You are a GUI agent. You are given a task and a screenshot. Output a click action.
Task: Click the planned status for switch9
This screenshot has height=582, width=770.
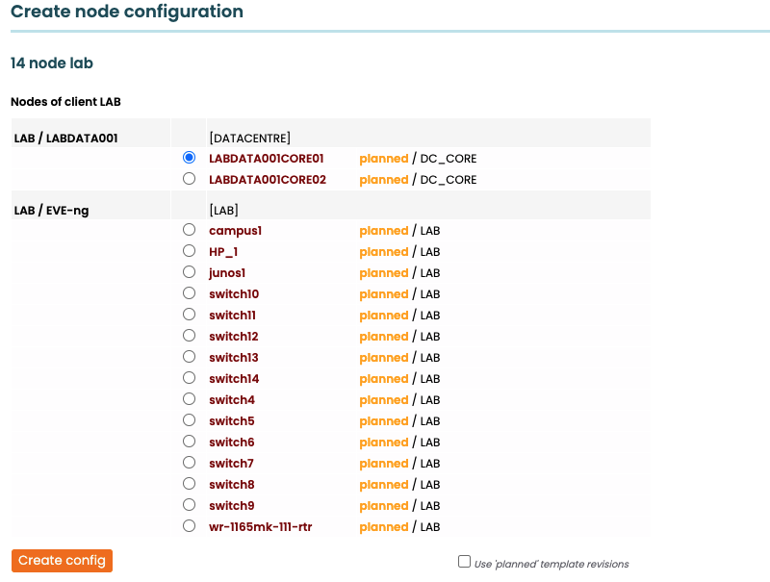[383, 506]
